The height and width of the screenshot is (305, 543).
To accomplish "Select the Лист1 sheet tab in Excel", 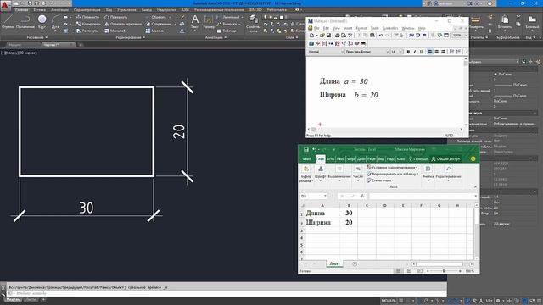I will (334, 263).
